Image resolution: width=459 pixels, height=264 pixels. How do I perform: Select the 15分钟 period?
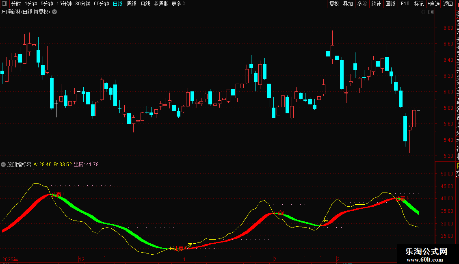64,4
